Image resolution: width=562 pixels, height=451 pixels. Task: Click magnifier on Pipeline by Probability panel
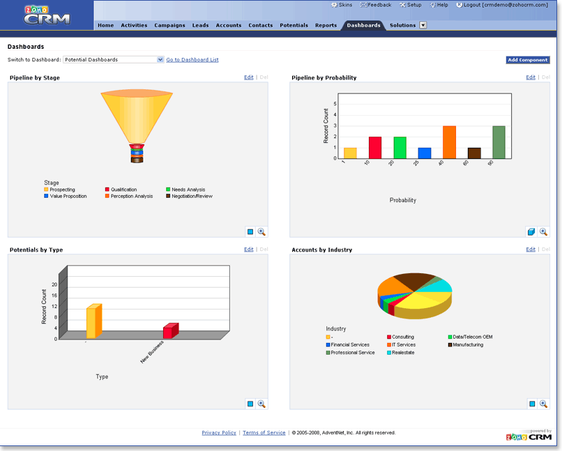pos(543,231)
